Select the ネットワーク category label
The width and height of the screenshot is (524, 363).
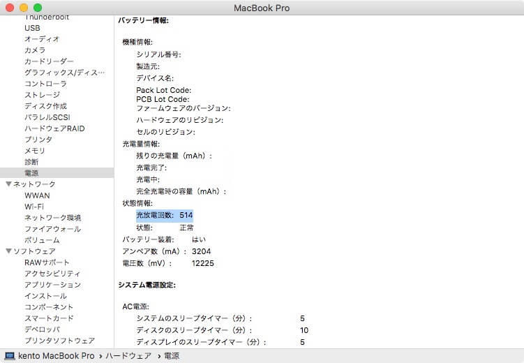click(34, 184)
